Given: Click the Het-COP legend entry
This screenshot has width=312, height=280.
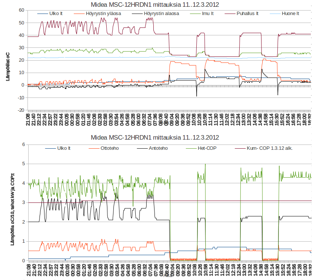Looking at the screenshot, I should (x=201, y=148).
